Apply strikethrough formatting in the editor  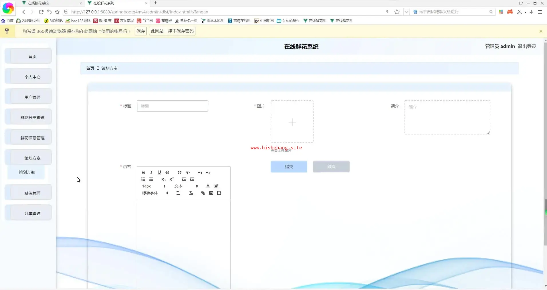pyautogui.click(x=167, y=172)
